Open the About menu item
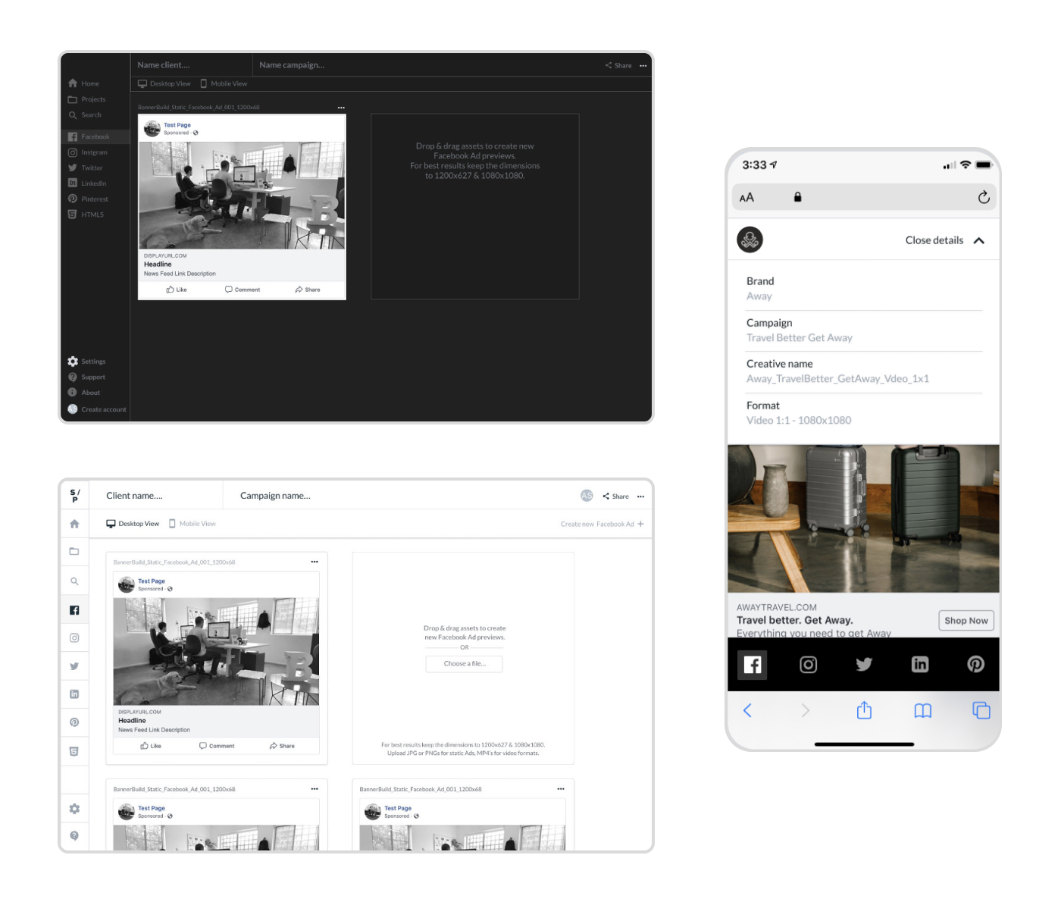1061x902 pixels. point(90,392)
